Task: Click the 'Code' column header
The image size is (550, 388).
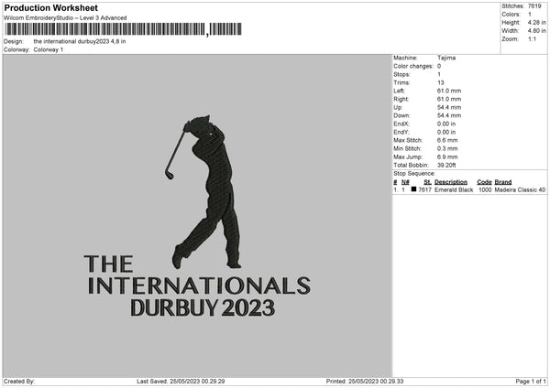Action: pos(484,182)
